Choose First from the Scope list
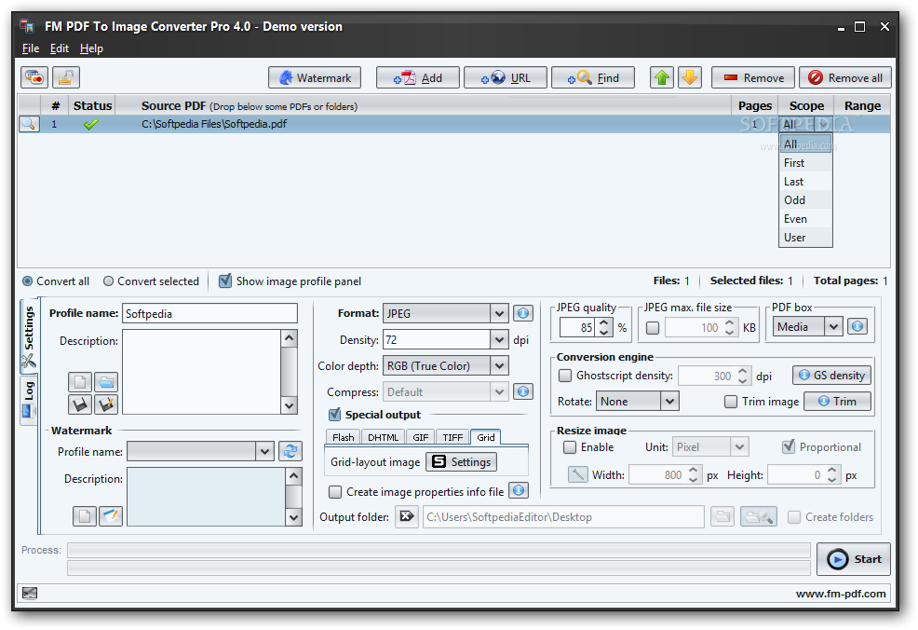This screenshot has width=918, height=630. [x=805, y=163]
